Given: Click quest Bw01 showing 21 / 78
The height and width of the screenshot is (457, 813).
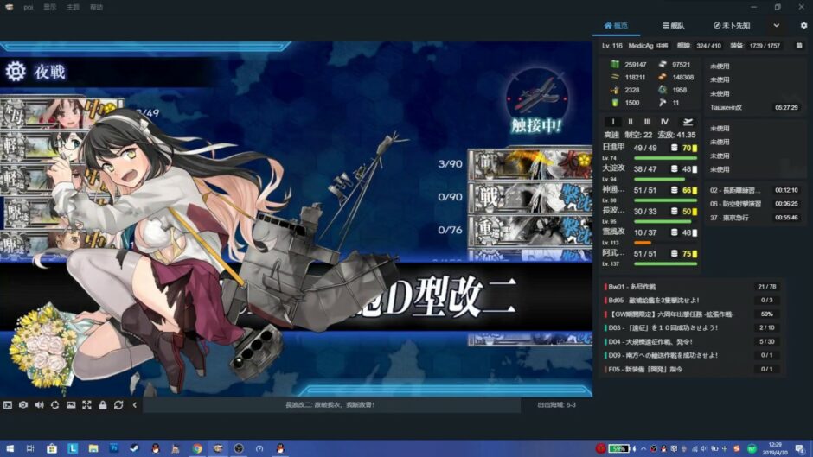Looking at the screenshot, I should (x=692, y=287).
